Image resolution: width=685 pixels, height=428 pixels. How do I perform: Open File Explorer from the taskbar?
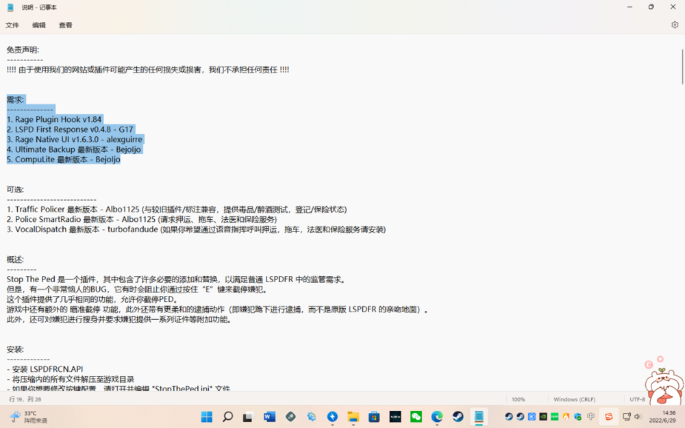353,416
